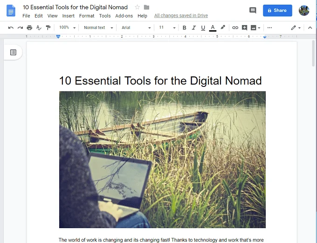Add a comment from the toolbar

(244, 27)
